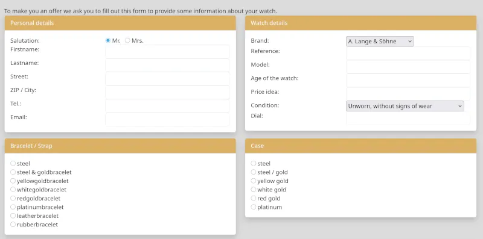Focus the Age of the watch field
Viewport: 483px width, 239px height.
[408, 80]
